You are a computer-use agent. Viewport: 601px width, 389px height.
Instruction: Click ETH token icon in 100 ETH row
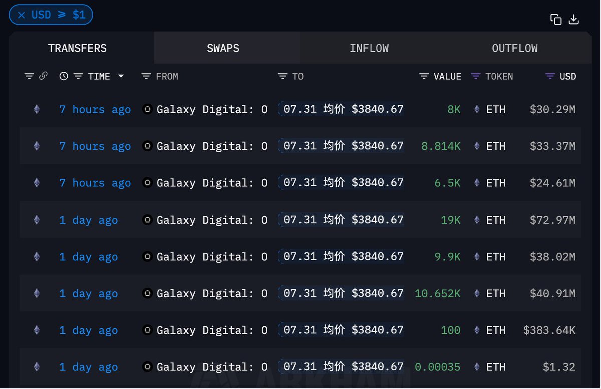click(x=477, y=330)
